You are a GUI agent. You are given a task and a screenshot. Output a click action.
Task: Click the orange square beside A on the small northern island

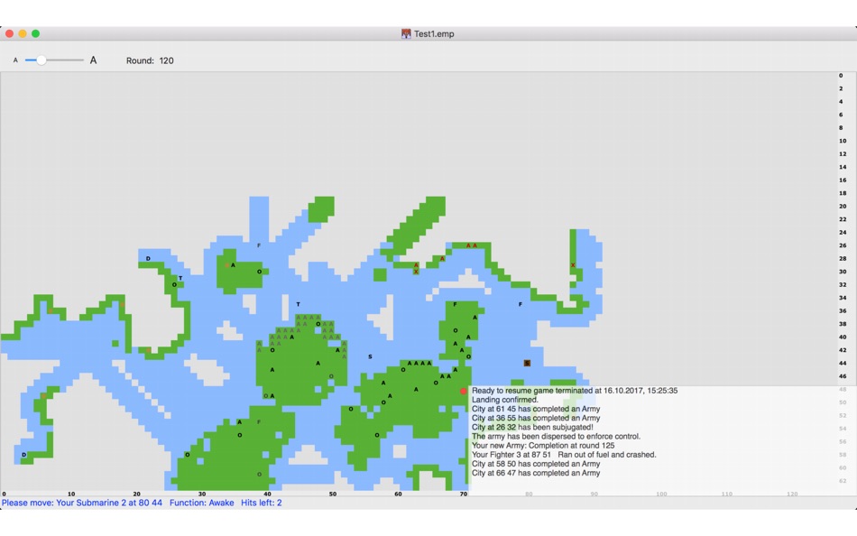[x=226, y=265]
